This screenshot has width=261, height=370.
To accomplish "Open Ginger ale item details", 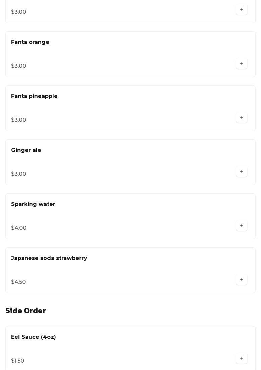I will [26, 150].
